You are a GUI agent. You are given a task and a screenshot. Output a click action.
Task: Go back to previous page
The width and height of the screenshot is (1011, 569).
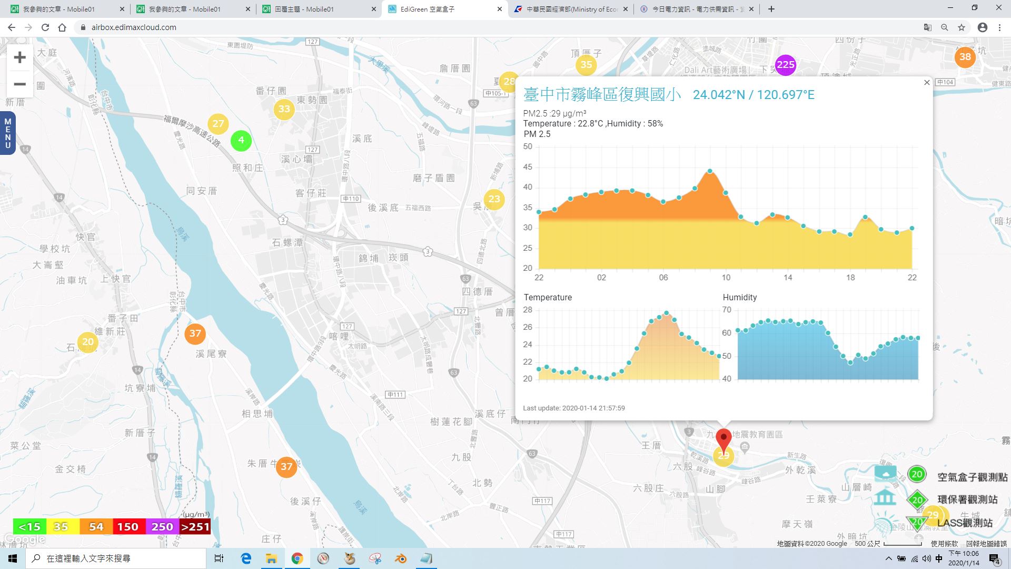pyautogui.click(x=12, y=27)
